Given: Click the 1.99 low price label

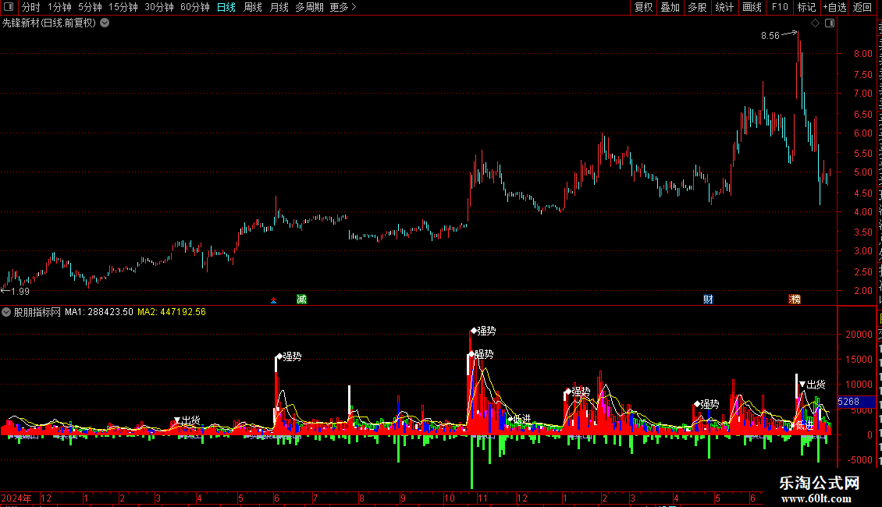Looking at the screenshot, I should [20, 291].
